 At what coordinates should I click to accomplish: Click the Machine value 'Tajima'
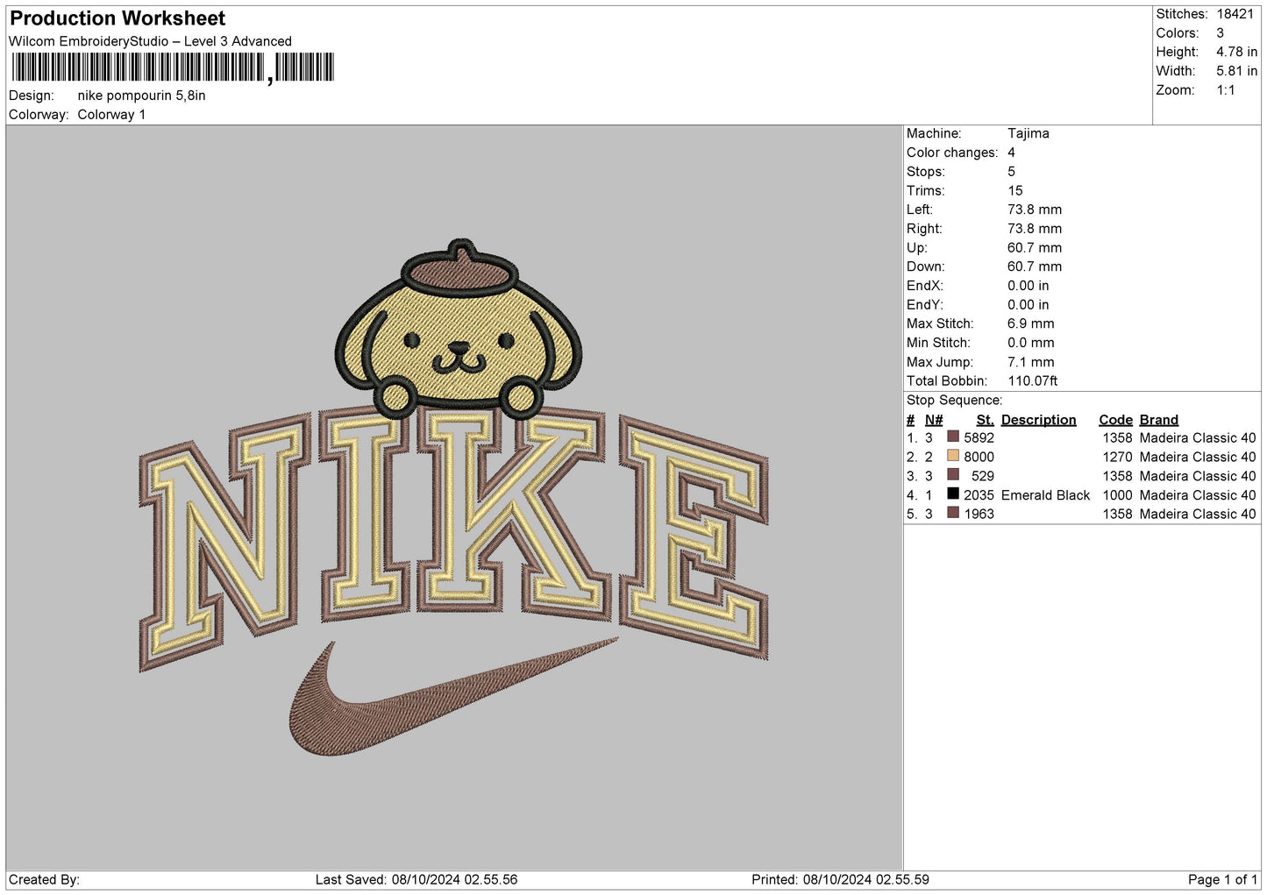tap(1029, 133)
